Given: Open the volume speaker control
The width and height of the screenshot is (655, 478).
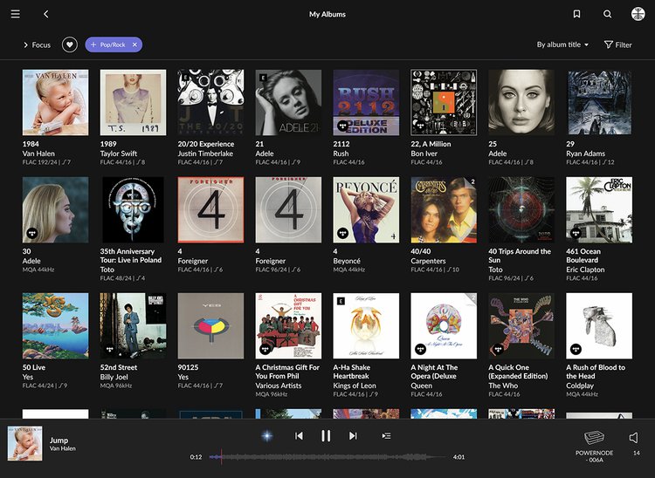Looking at the screenshot, I should [x=634, y=438].
